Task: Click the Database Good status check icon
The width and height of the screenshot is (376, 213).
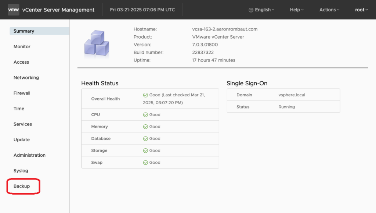Action: pyautogui.click(x=145, y=139)
